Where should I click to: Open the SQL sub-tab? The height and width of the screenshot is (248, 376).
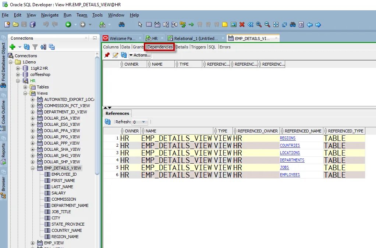tap(212, 47)
